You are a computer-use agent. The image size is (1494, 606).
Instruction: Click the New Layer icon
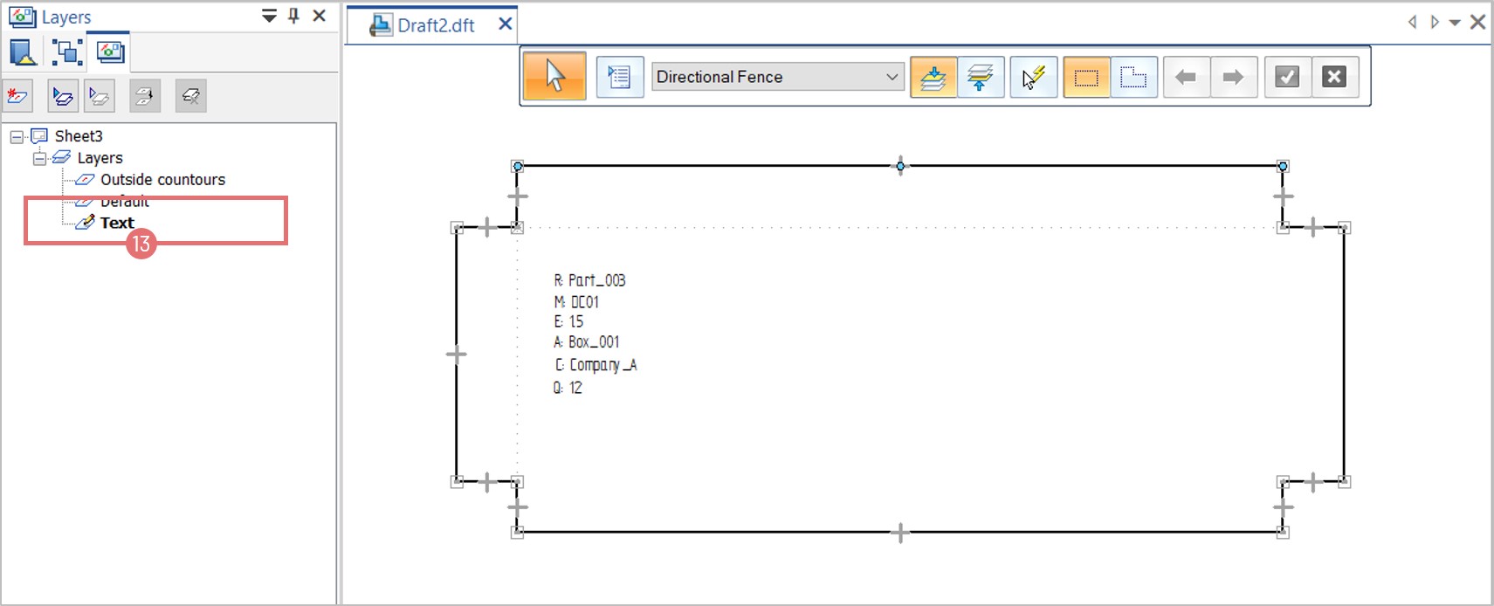17,96
